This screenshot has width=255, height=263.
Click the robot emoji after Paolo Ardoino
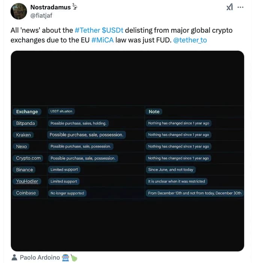(x=66, y=257)
